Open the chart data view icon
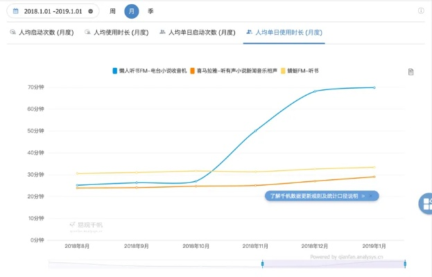The width and height of the screenshot is (432, 277). 411,71
